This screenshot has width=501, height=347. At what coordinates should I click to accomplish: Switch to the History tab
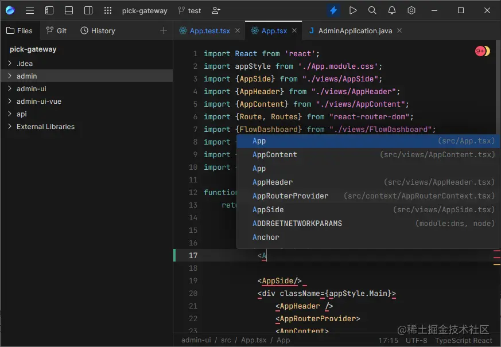click(98, 30)
